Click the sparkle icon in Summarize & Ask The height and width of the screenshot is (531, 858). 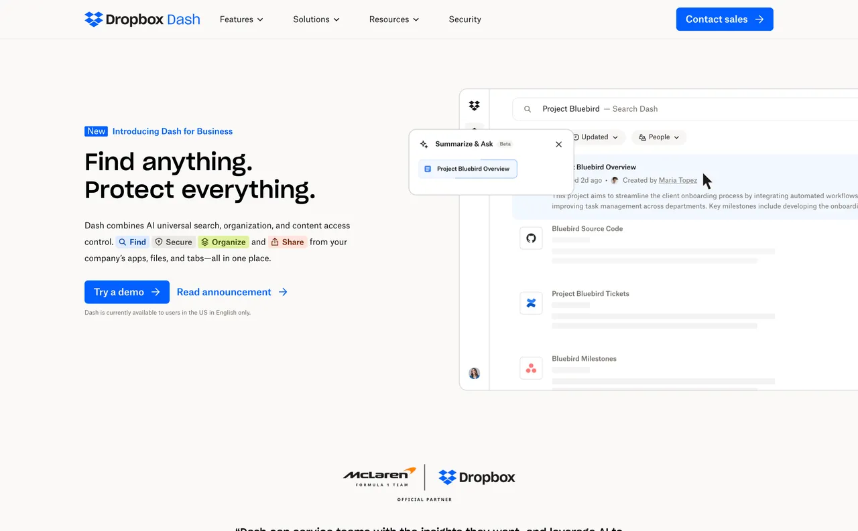pyautogui.click(x=423, y=143)
